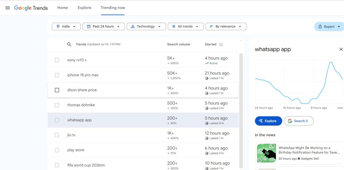Click the location pin icon in India filter

(x=58, y=26)
